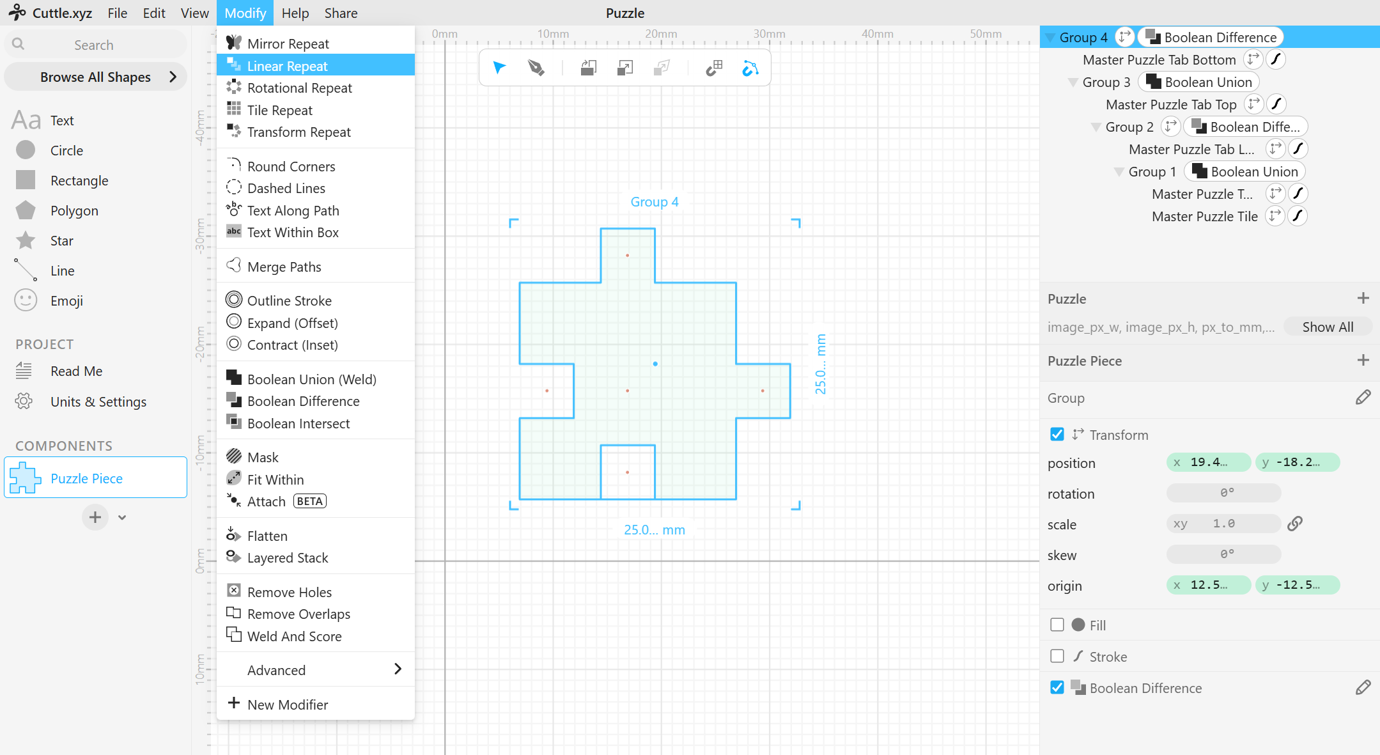Collapse the Group 2 tree arrow
This screenshot has height=755, width=1380.
pyautogui.click(x=1096, y=127)
